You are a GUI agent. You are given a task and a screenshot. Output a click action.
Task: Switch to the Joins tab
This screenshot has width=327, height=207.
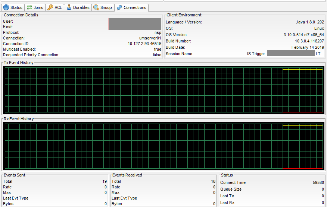point(35,7)
